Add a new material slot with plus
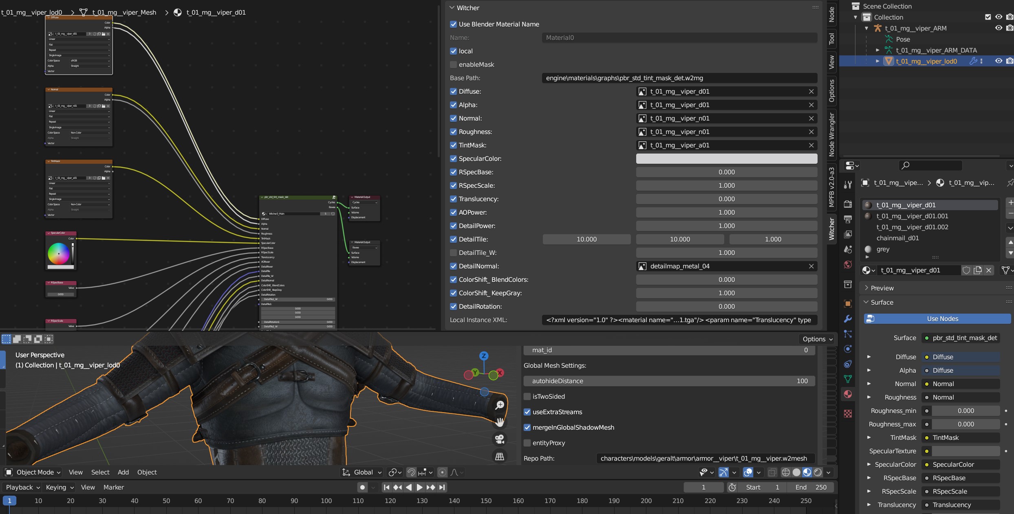The image size is (1014, 514). 1010,202
